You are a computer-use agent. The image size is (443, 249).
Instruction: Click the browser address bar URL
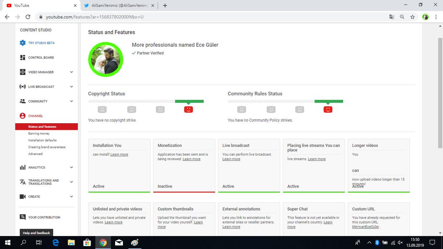pyautogui.click(x=95, y=17)
